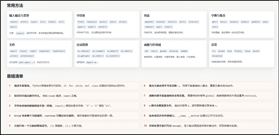The width and height of the screenshot is (279, 135).
Task: Click error item 8 about w 模式会覆盖原文件
Action: click(x=208, y=105)
